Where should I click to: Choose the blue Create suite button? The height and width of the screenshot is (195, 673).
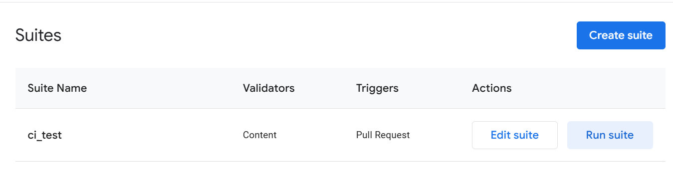tap(621, 35)
